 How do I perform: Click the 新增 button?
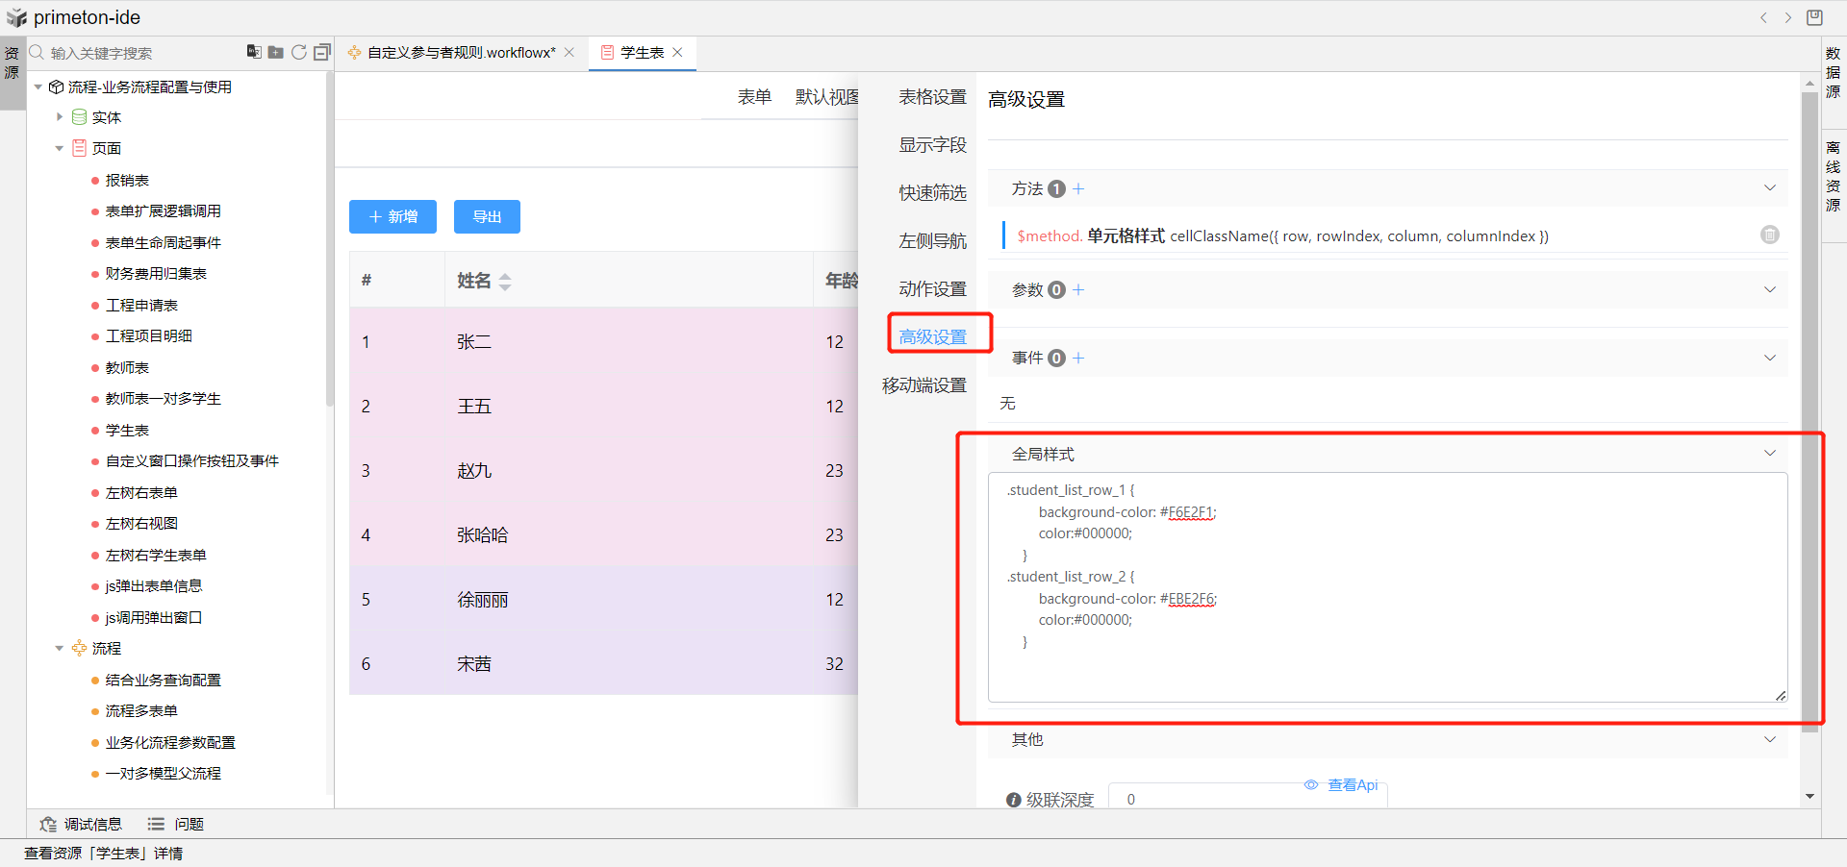pyautogui.click(x=392, y=217)
